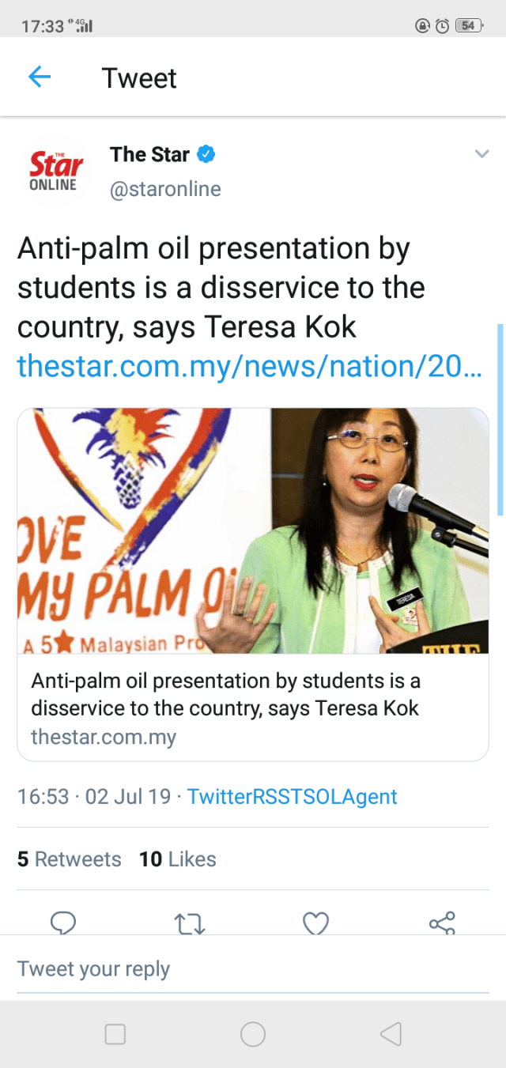506x1068 pixels.
Task: Expand the tweet options chevron
Action: (x=481, y=154)
